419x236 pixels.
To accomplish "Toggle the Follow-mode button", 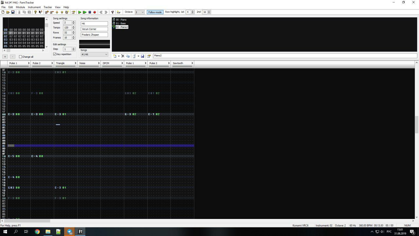I will click(x=155, y=12).
